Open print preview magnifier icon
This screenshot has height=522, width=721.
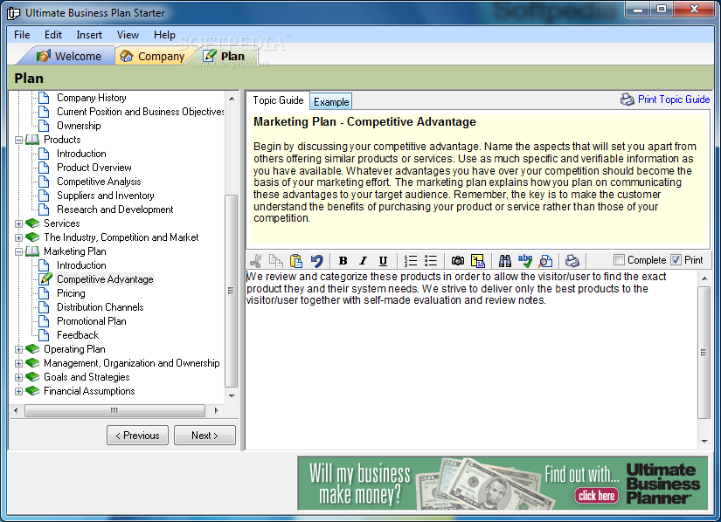(545, 261)
